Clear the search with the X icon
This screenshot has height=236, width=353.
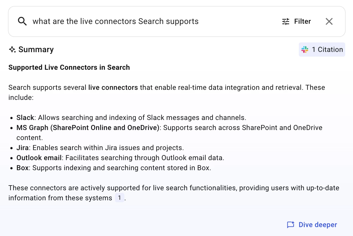(329, 21)
